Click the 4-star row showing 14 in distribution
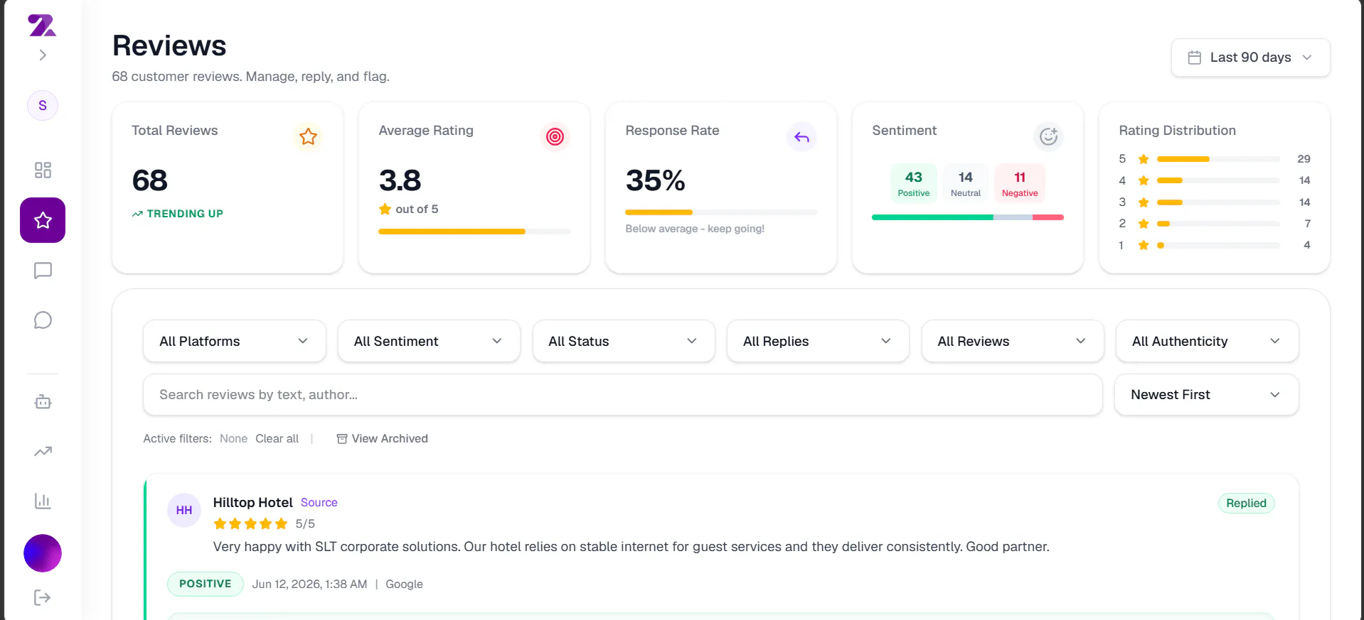Viewport: 1364px width, 620px height. pyautogui.click(x=1214, y=180)
